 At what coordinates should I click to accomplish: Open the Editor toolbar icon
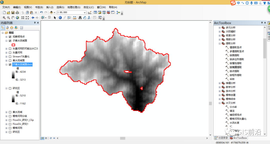(89, 12)
